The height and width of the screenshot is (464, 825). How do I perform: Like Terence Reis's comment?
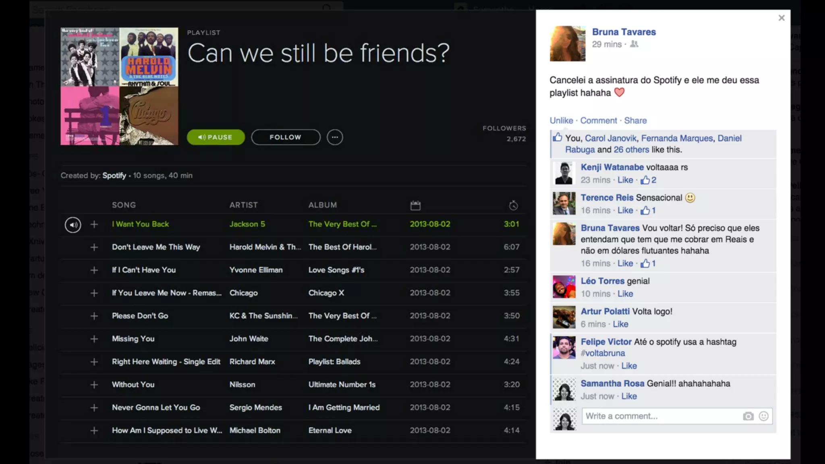click(625, 210)
